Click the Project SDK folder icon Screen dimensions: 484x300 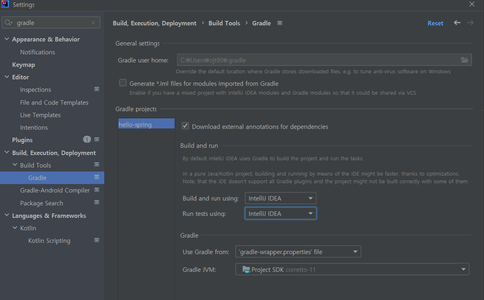[246, 269]
